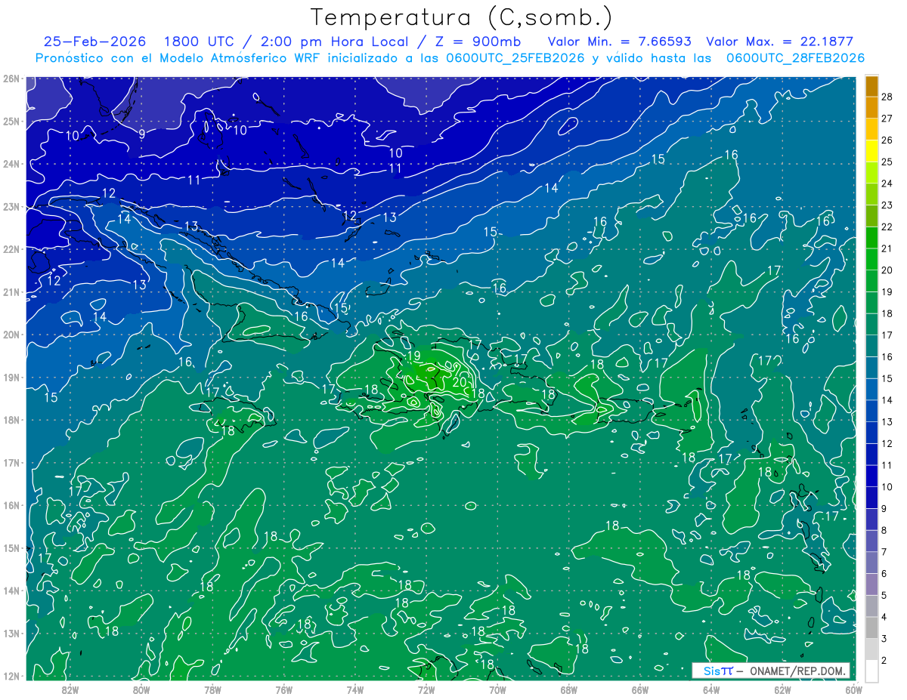Click the 60W longitude axis label

tap(853, 689)
